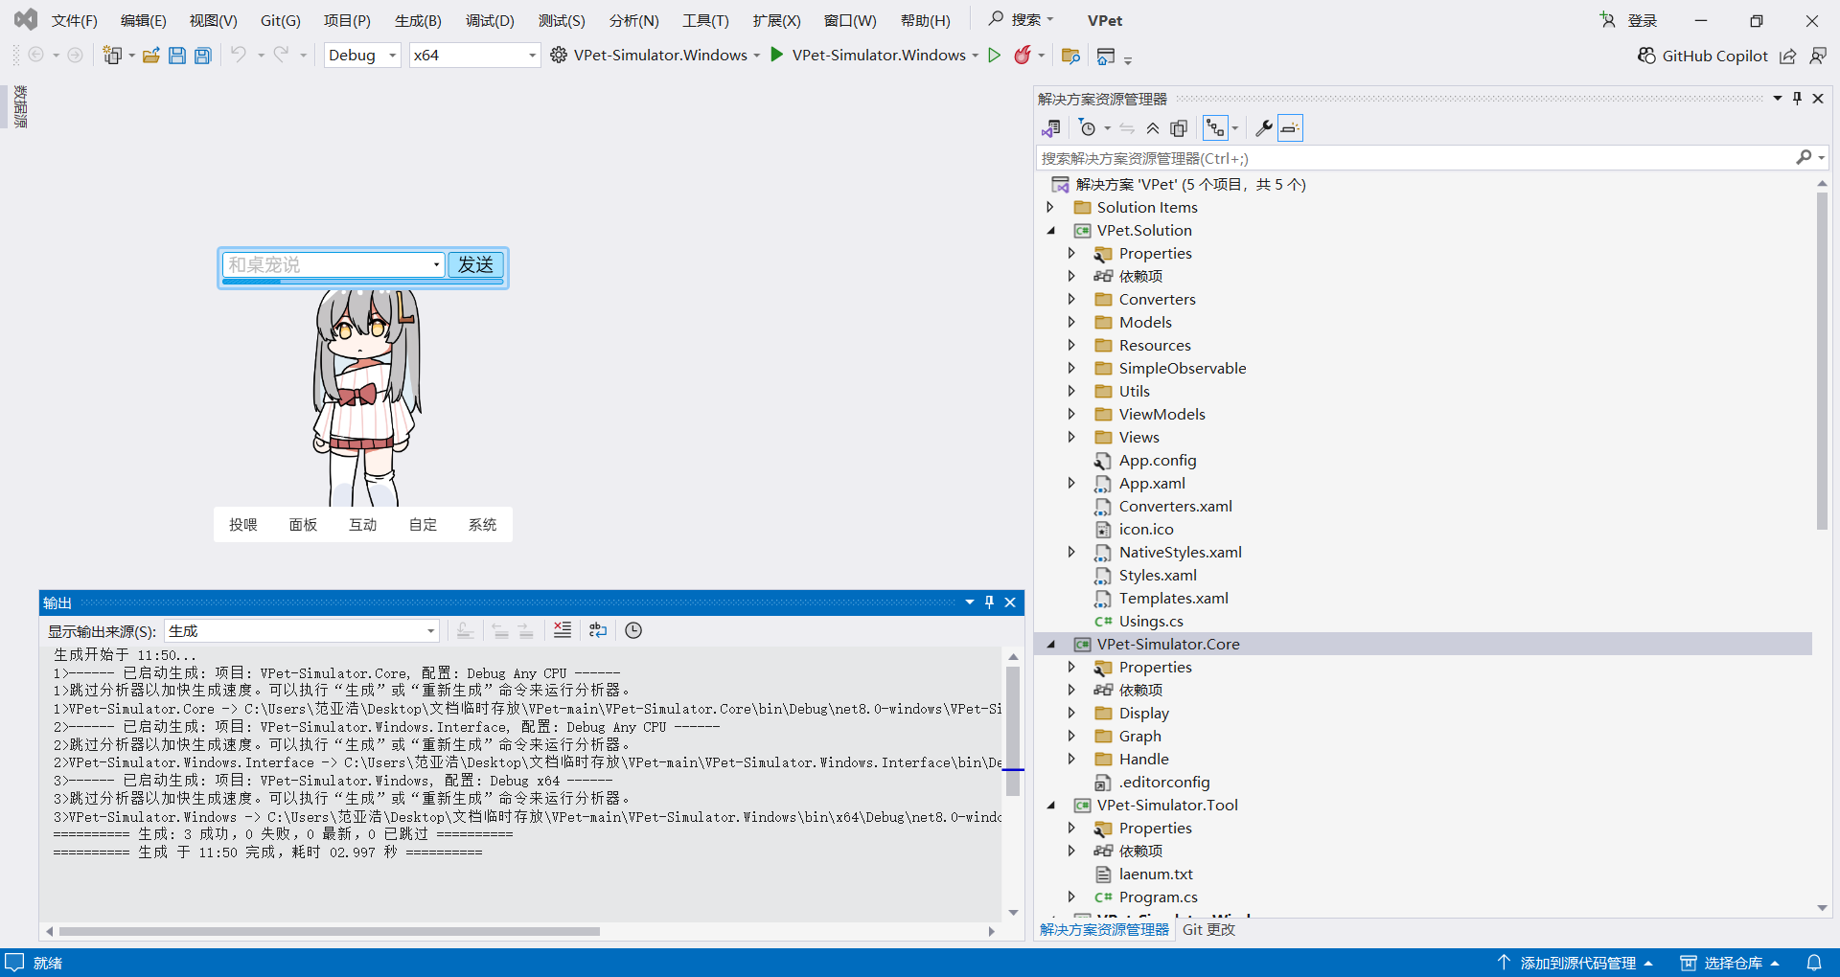Click the Share icon next to GitHub Copilot
The width and height of the screenshot is (1840, 977).
point(1787,56)
